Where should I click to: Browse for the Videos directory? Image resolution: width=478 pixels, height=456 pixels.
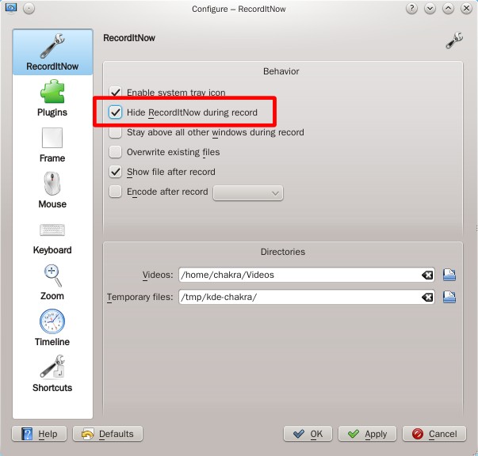click(449, 275)
